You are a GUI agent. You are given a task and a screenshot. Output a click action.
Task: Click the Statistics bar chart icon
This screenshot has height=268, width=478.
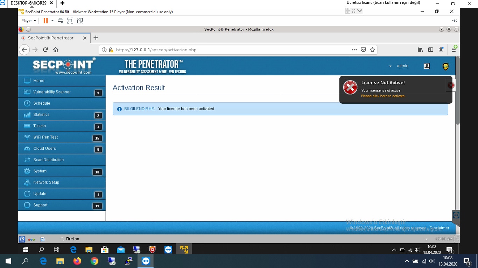coord(27,115)
